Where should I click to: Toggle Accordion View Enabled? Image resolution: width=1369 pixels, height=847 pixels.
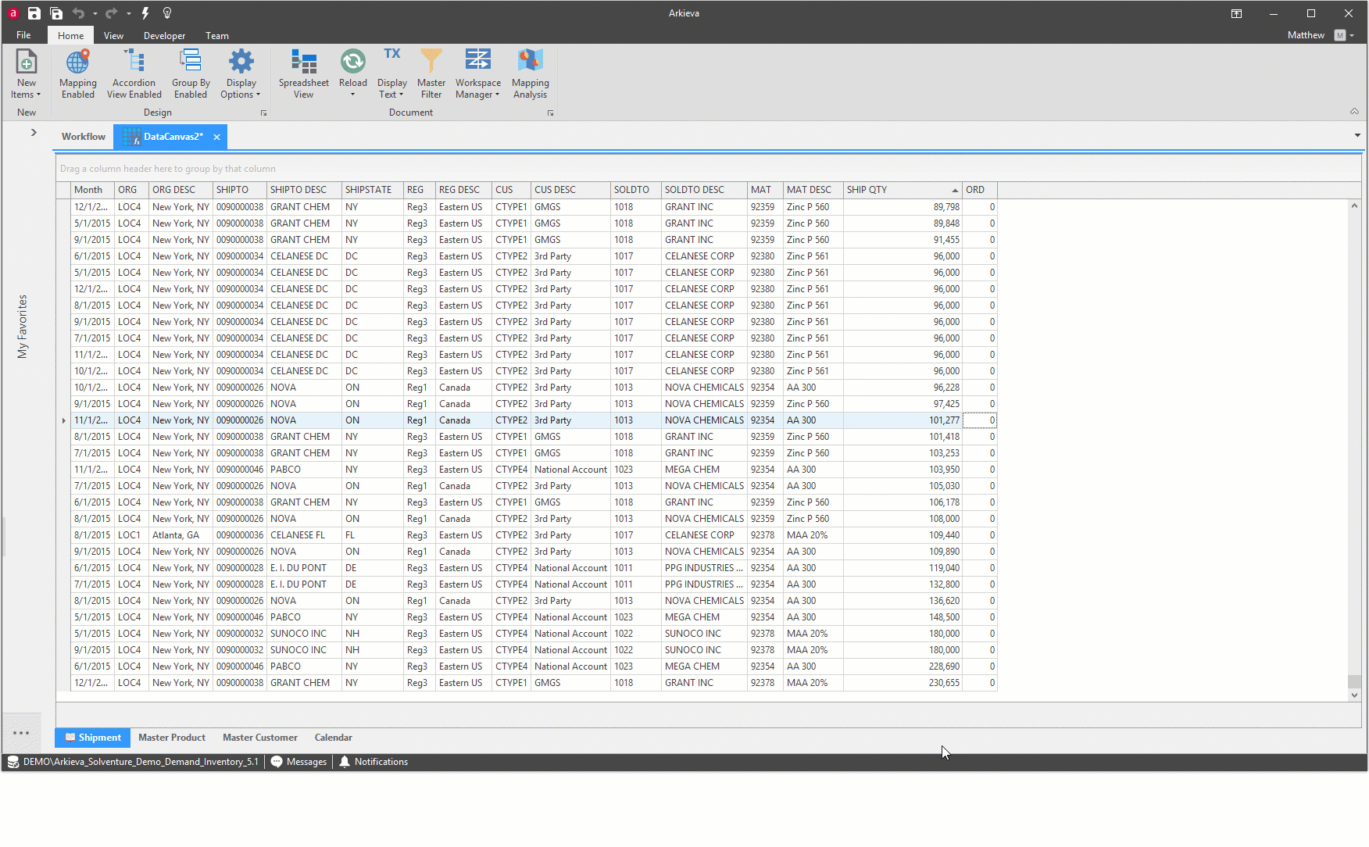click(x=134, y=73)
